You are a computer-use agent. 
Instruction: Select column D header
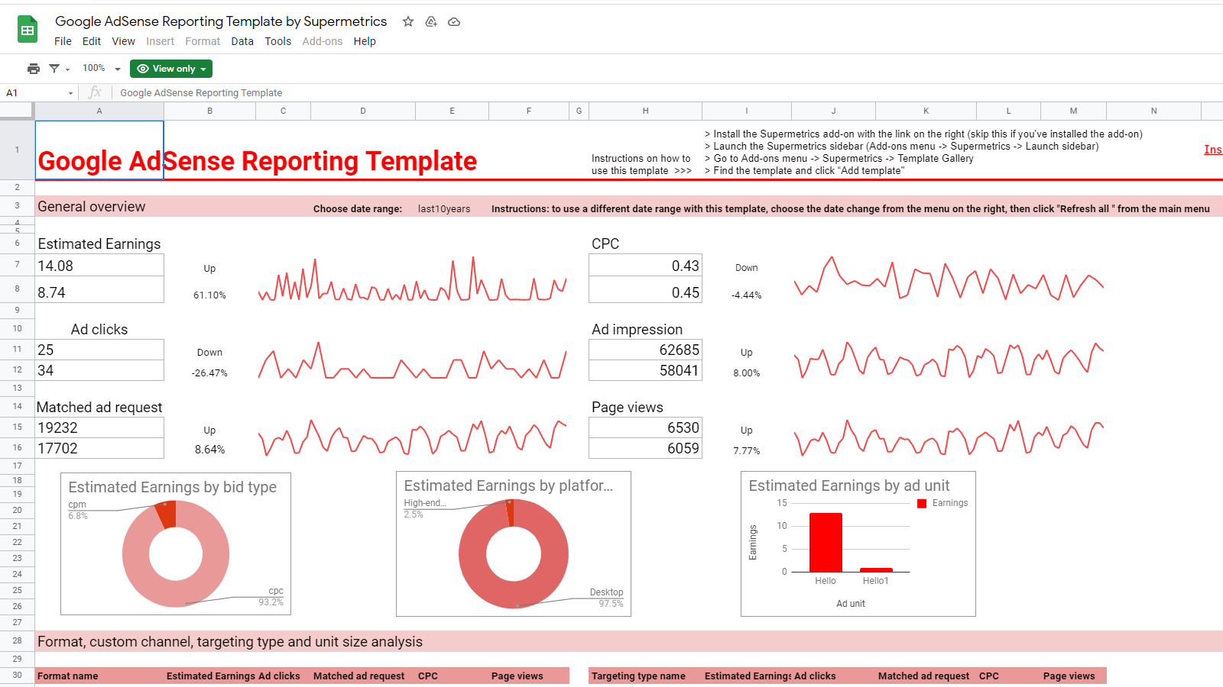click(x=363, y=111)
